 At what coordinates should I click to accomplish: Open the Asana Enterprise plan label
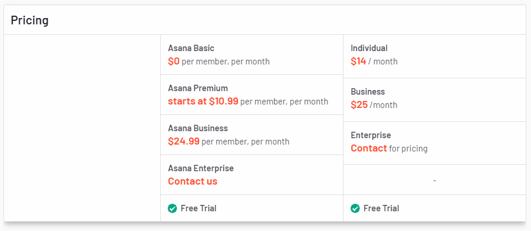(201, 168)
